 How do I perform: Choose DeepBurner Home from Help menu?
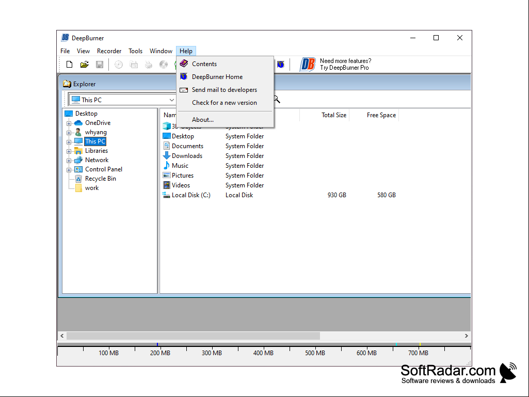tap(225, 76)
